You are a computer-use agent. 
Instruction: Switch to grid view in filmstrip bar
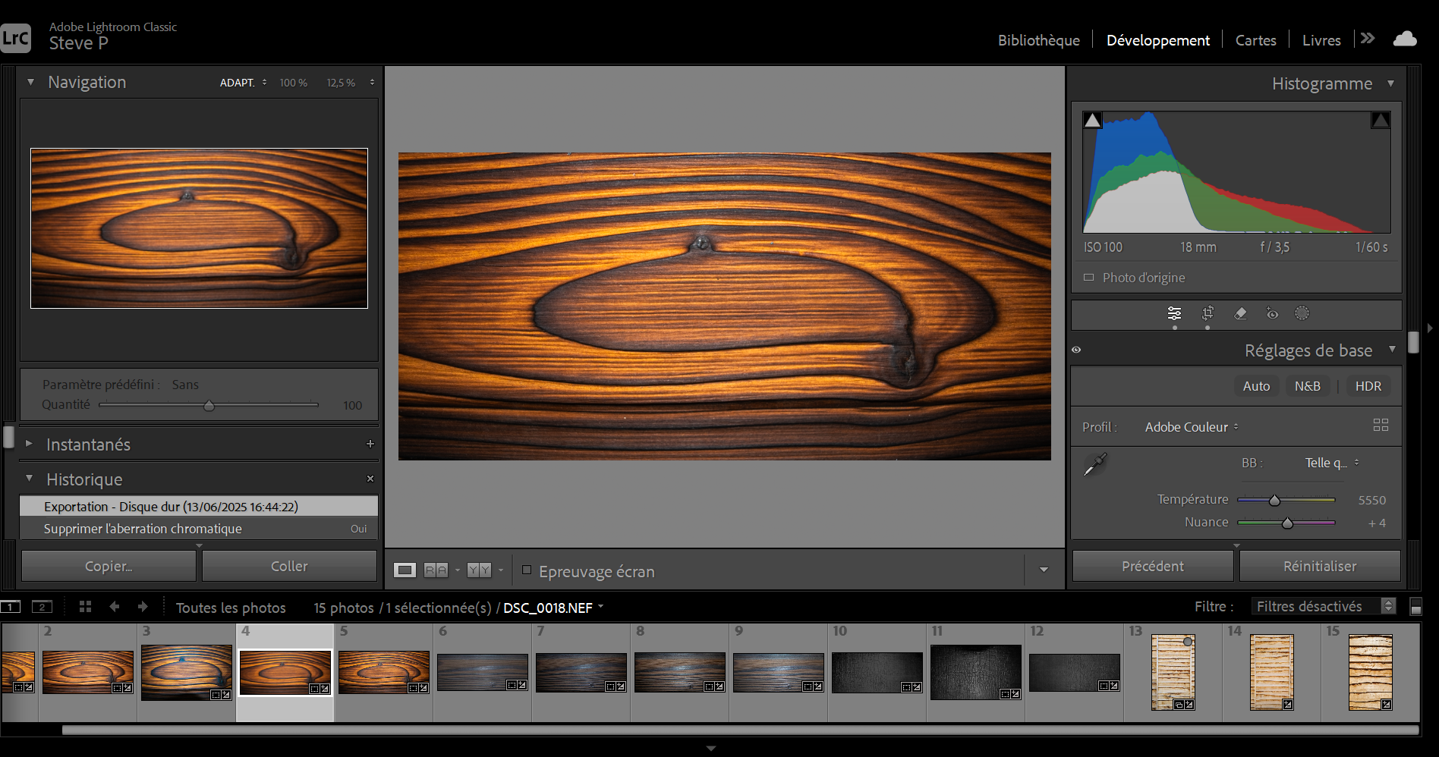pos(85,607)
